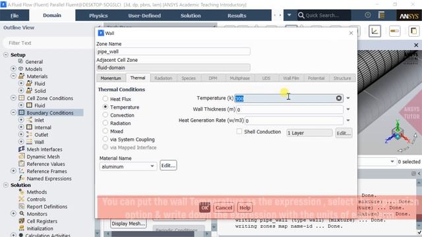Switch to the Results ribbon tab
This screenshot has width=422, height=237.
(237, 16)
